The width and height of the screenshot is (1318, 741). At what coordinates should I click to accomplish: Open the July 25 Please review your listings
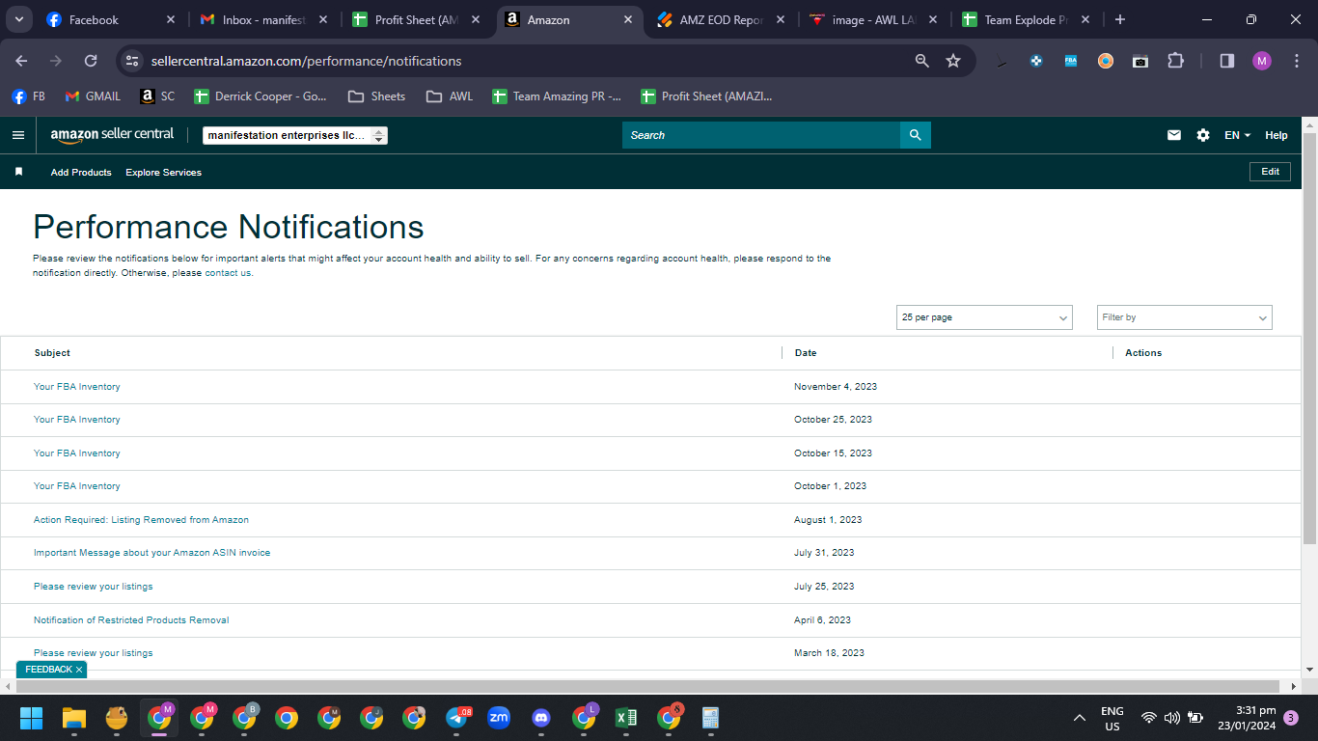(x=93, y=587)
